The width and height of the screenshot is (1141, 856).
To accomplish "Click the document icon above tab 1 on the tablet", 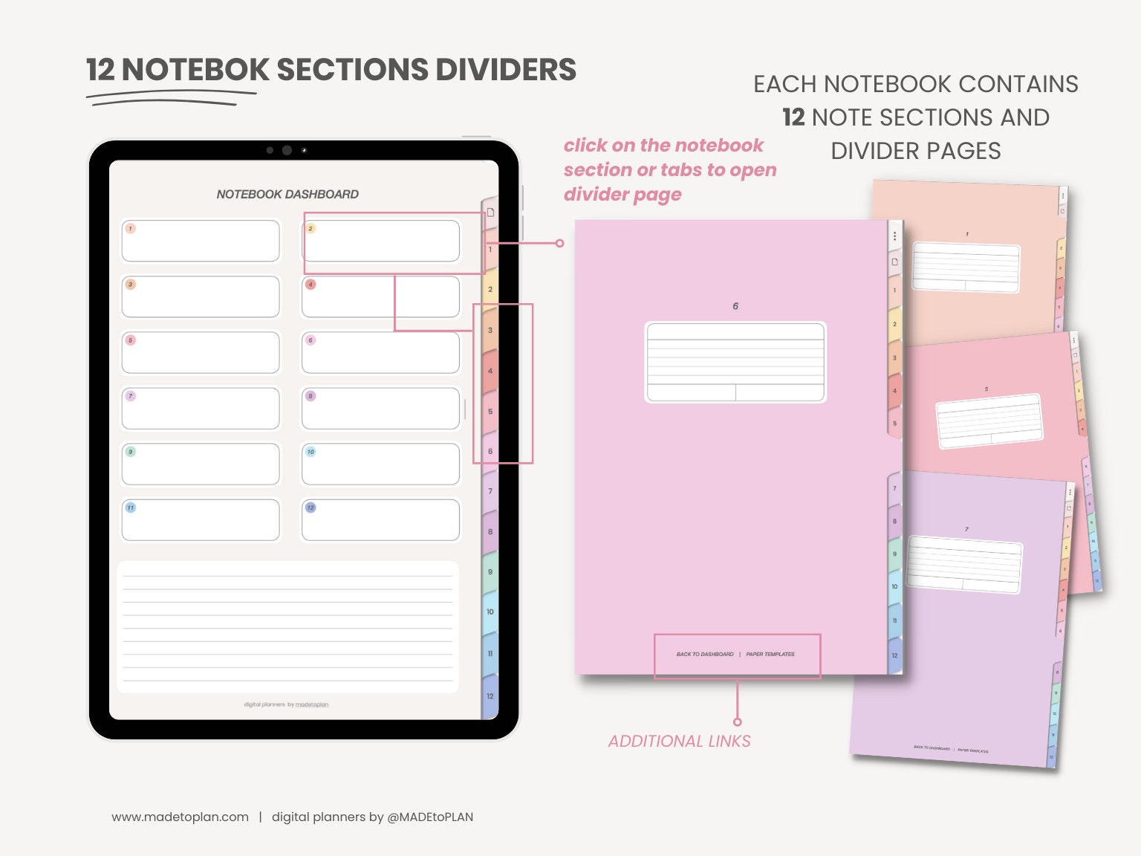I will 490,213.
